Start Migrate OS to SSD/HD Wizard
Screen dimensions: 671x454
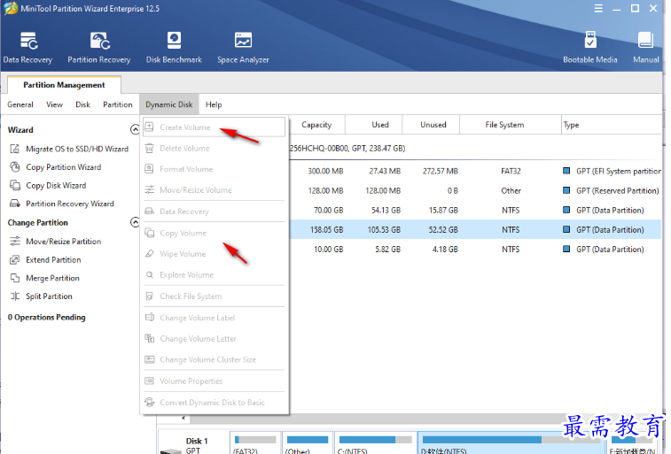(77, 149)
